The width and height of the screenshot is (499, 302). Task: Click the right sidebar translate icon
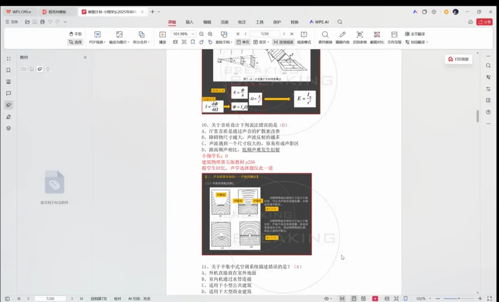(488, 77)
